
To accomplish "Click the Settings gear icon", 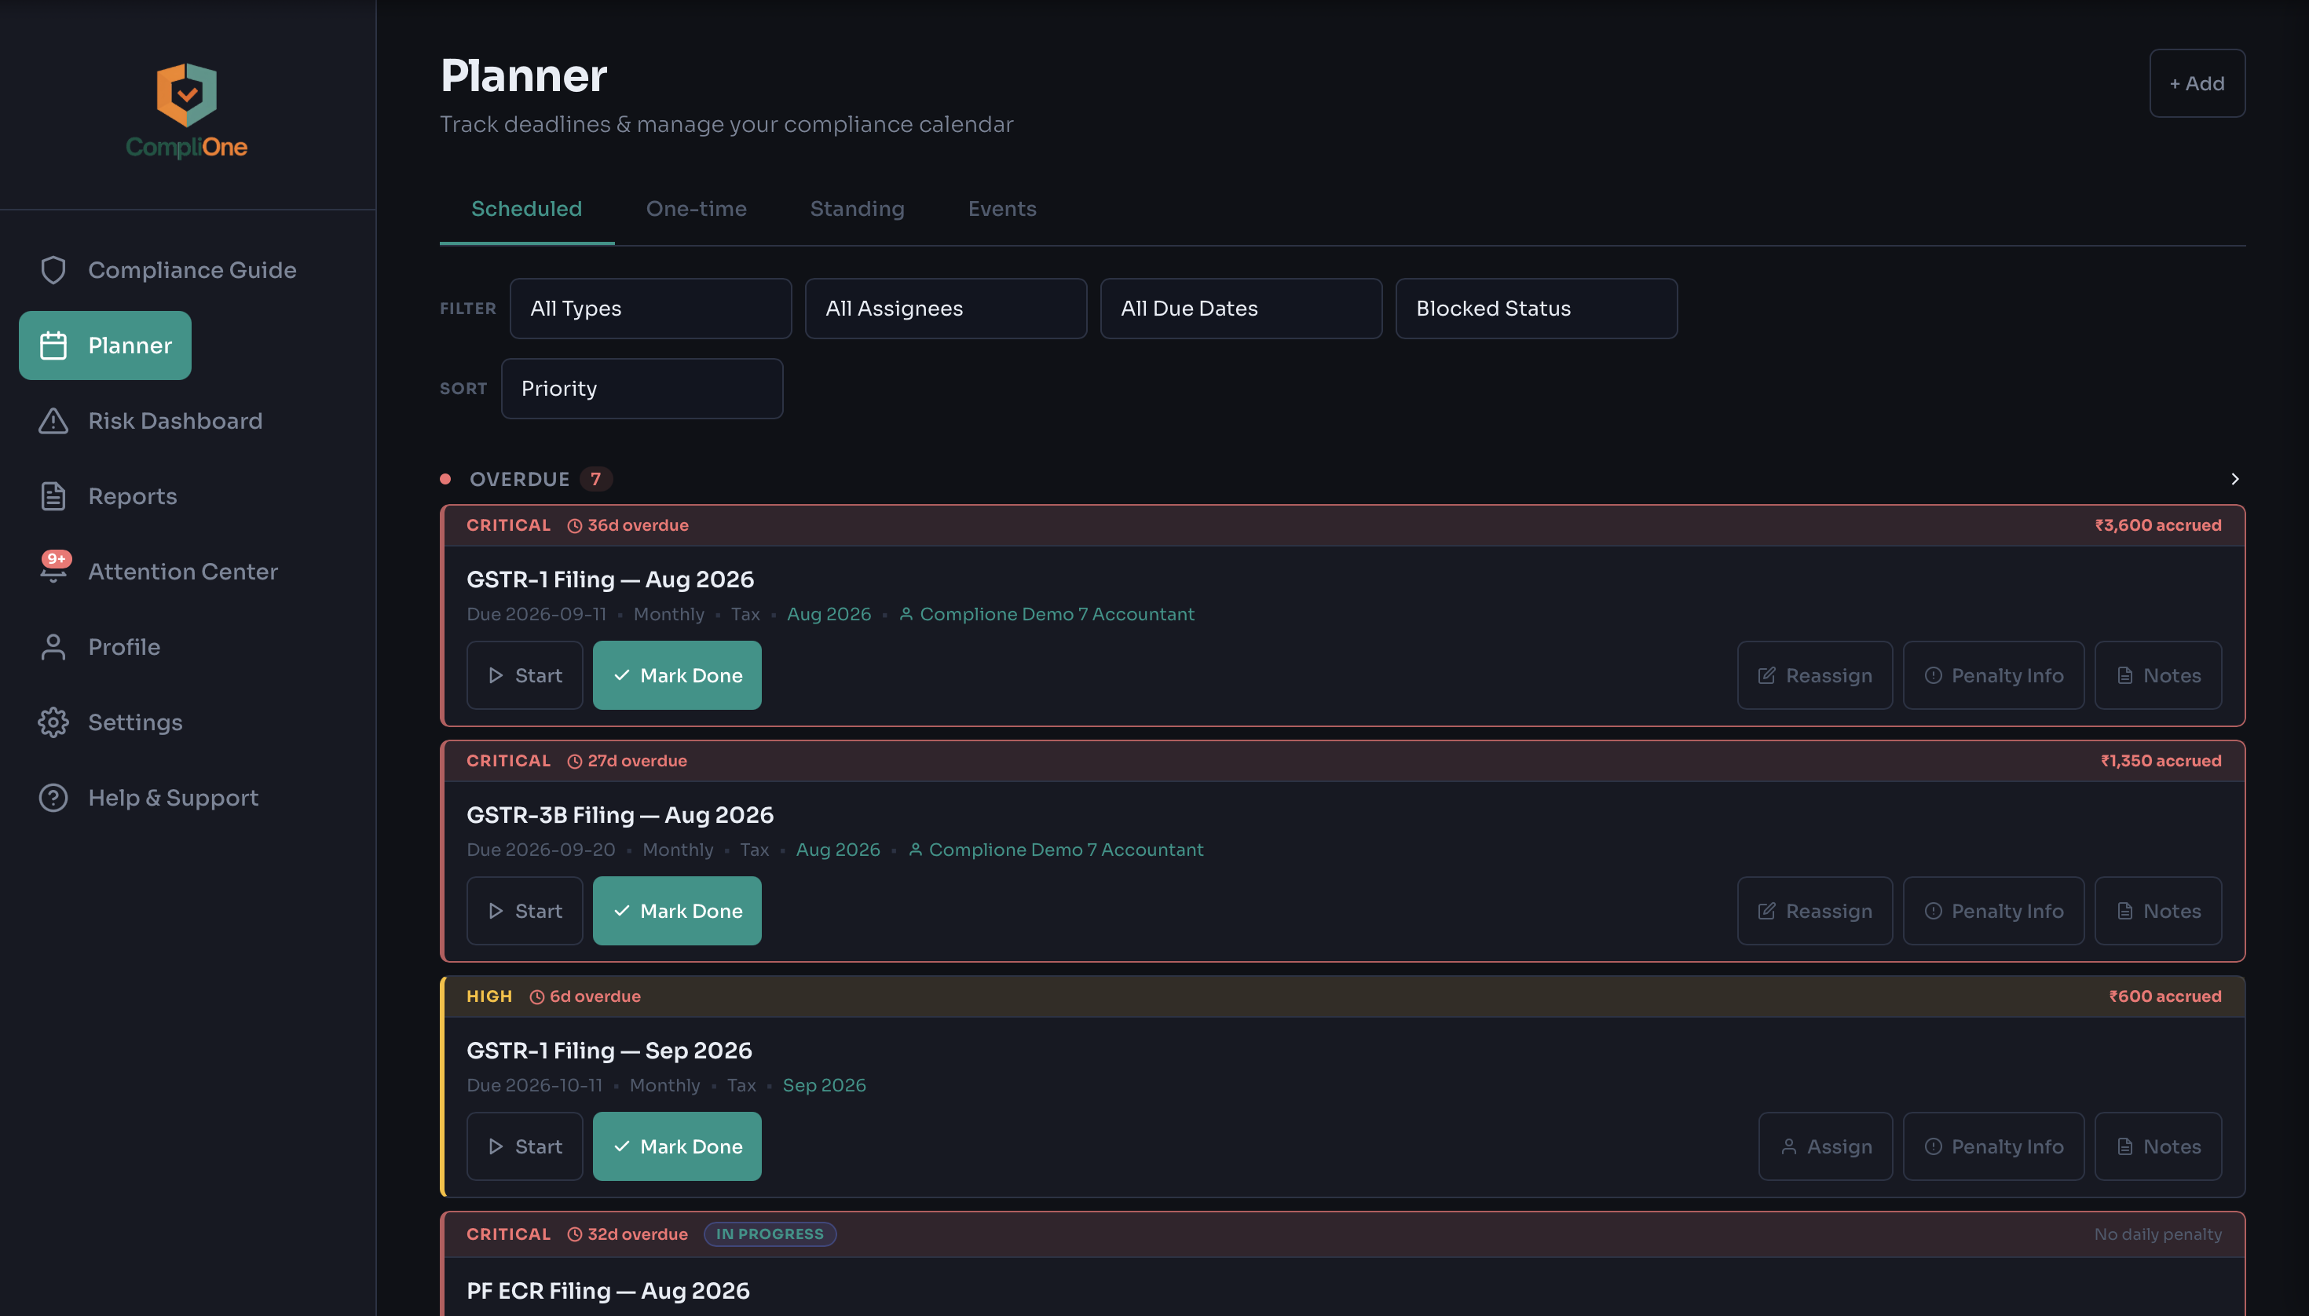I will pyautogui.click(x=53, y=722).
